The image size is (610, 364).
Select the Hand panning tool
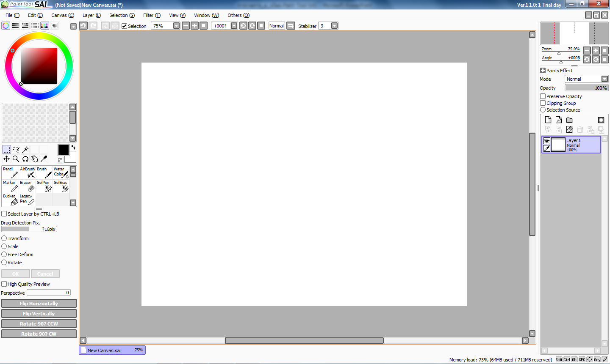click(35, 159)
